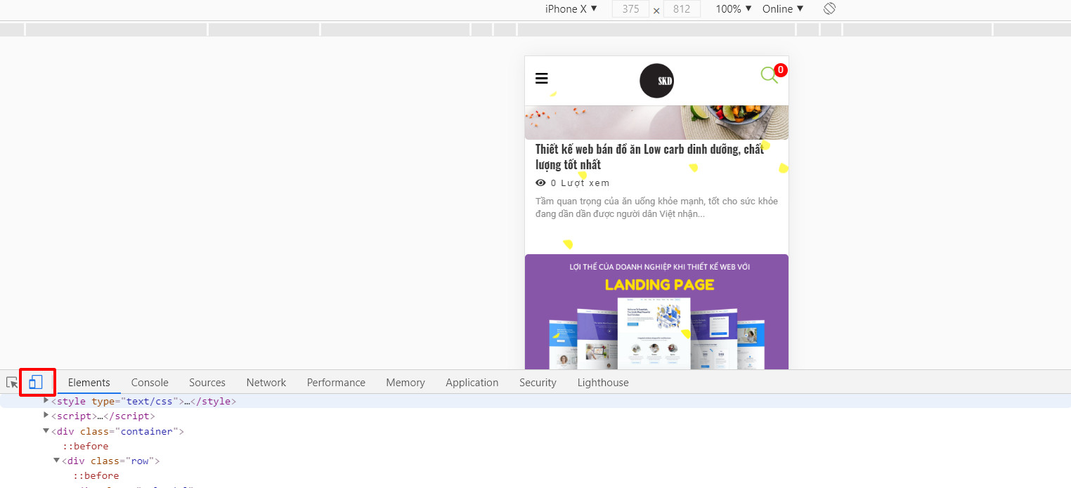Click the <style type="text/css"> tag text

pyautogui.click(x=144, y=402)
